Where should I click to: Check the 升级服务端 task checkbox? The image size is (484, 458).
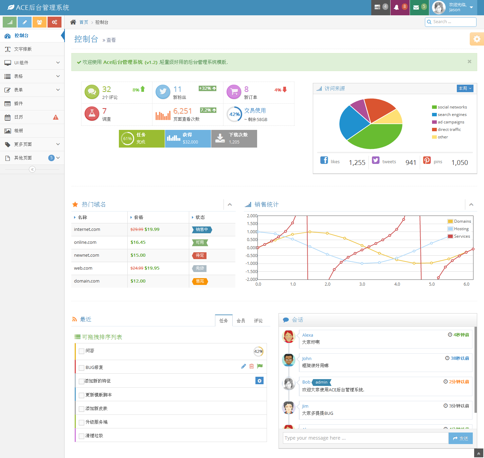81,422
